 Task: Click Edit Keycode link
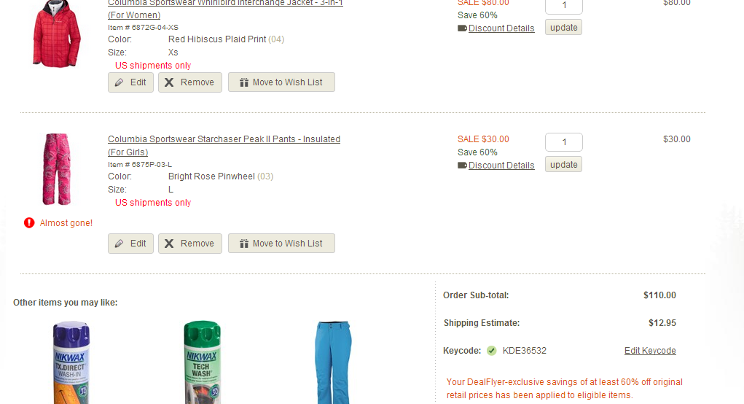(x=650, y=351)
